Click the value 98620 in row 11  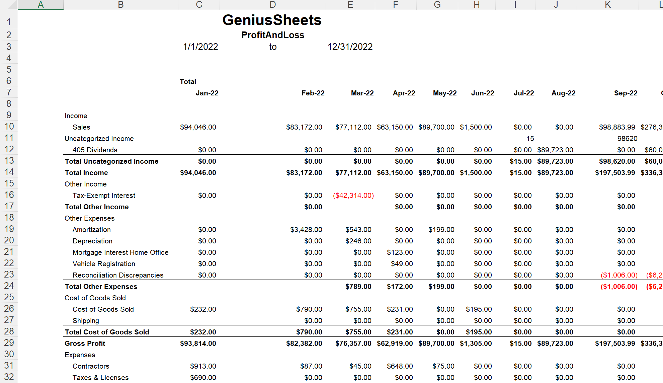click(627, 139)
